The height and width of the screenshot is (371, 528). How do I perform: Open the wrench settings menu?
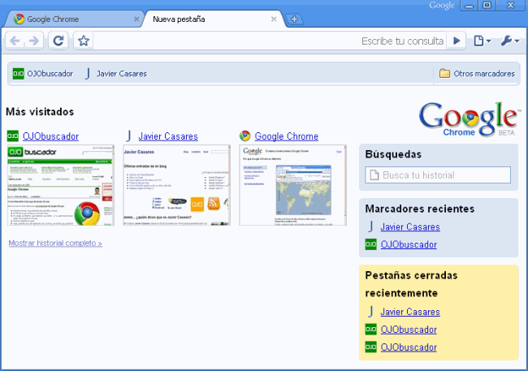tap(510, 41)
